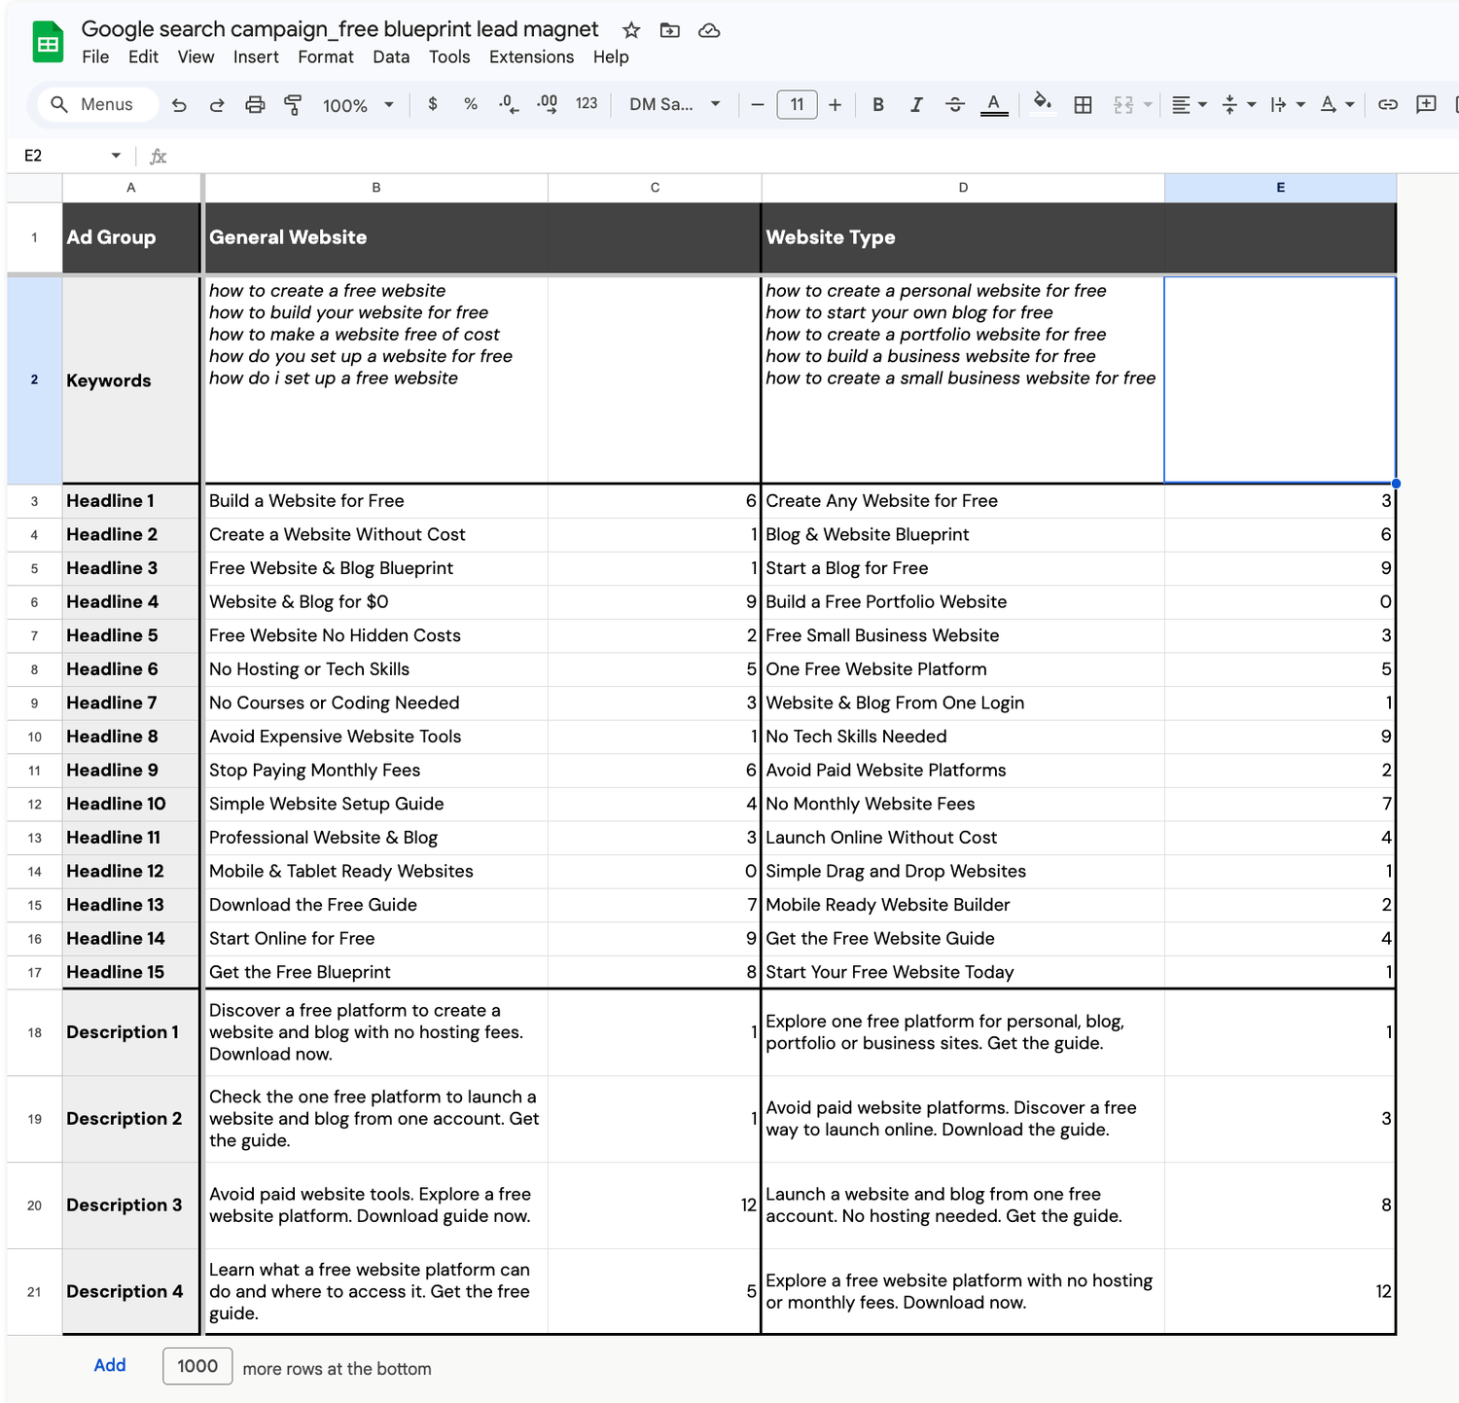The height and width of the screenshot is (1403, 1459).
Task: Open the horizontal align dropdown
Action: (1190, 105)
